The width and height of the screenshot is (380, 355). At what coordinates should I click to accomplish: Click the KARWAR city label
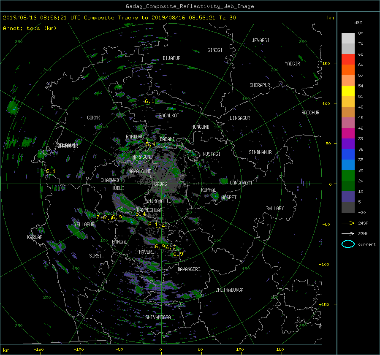pos(35,237)
